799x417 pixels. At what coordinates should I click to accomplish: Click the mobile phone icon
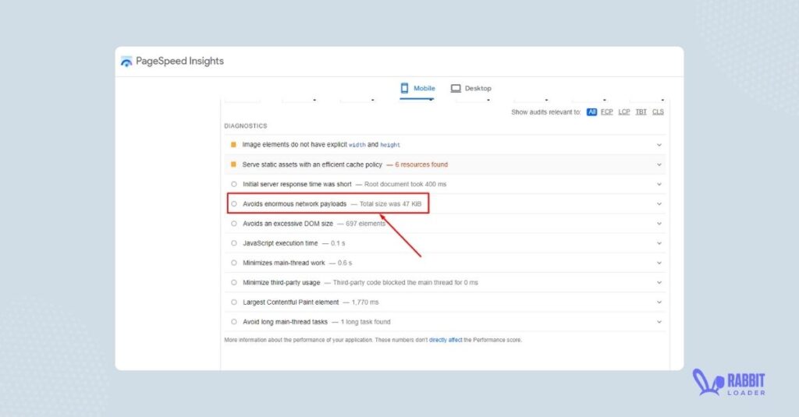coord(404,88)
